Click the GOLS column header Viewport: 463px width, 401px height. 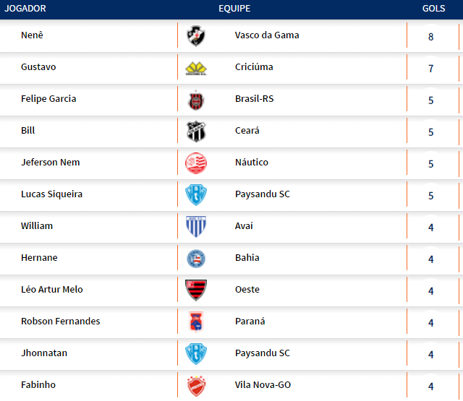pyautogui.click(x=433, y=9)
